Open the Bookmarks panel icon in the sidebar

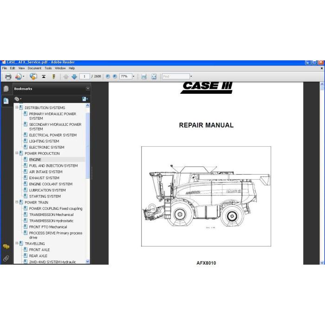pos(6,101)
